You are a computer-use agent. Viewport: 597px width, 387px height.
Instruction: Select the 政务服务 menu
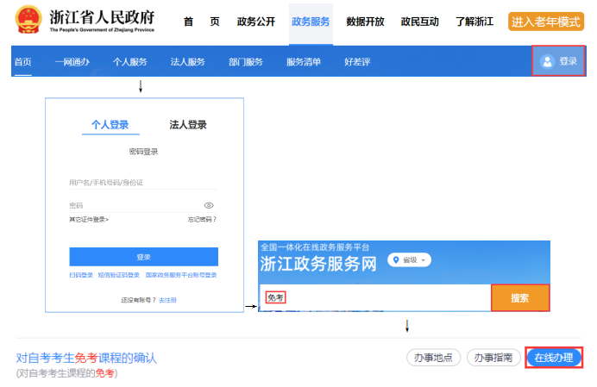[x=311, y=22]
